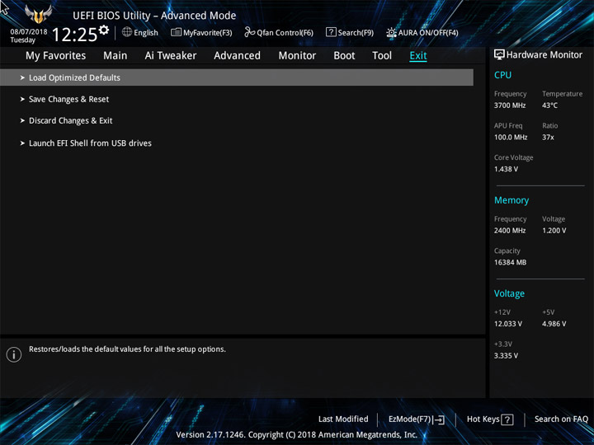Select the Exit tab
This screenshot has width=594, height=445.
coord(418,56)
